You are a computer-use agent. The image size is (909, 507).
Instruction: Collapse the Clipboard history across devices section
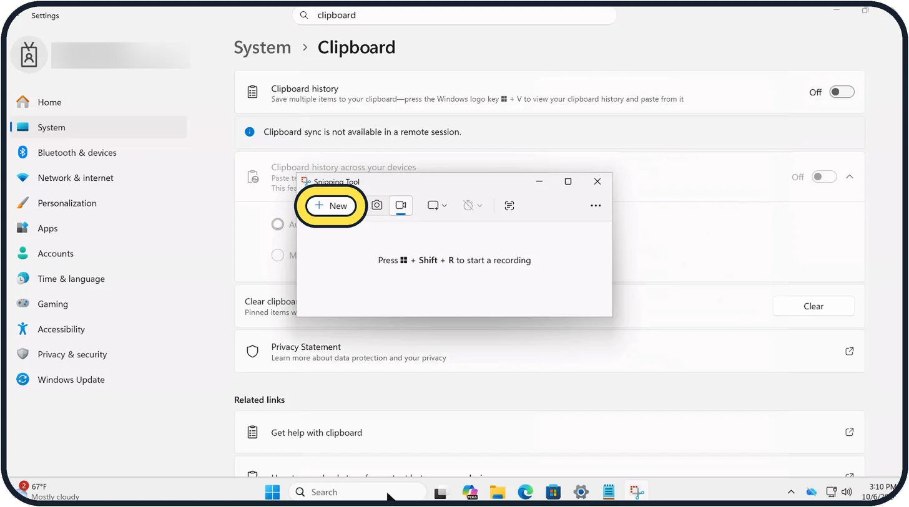(x=850, y=177)
